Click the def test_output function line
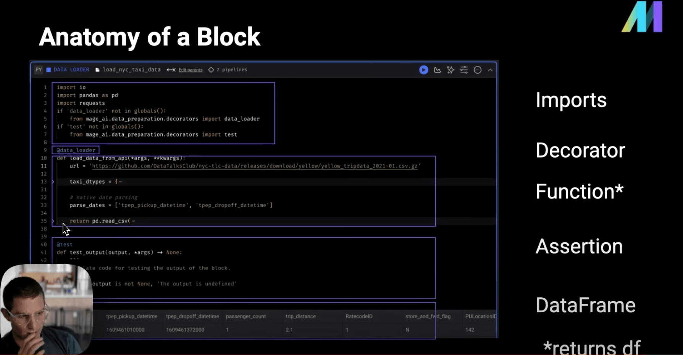 (x=119, y=252)
